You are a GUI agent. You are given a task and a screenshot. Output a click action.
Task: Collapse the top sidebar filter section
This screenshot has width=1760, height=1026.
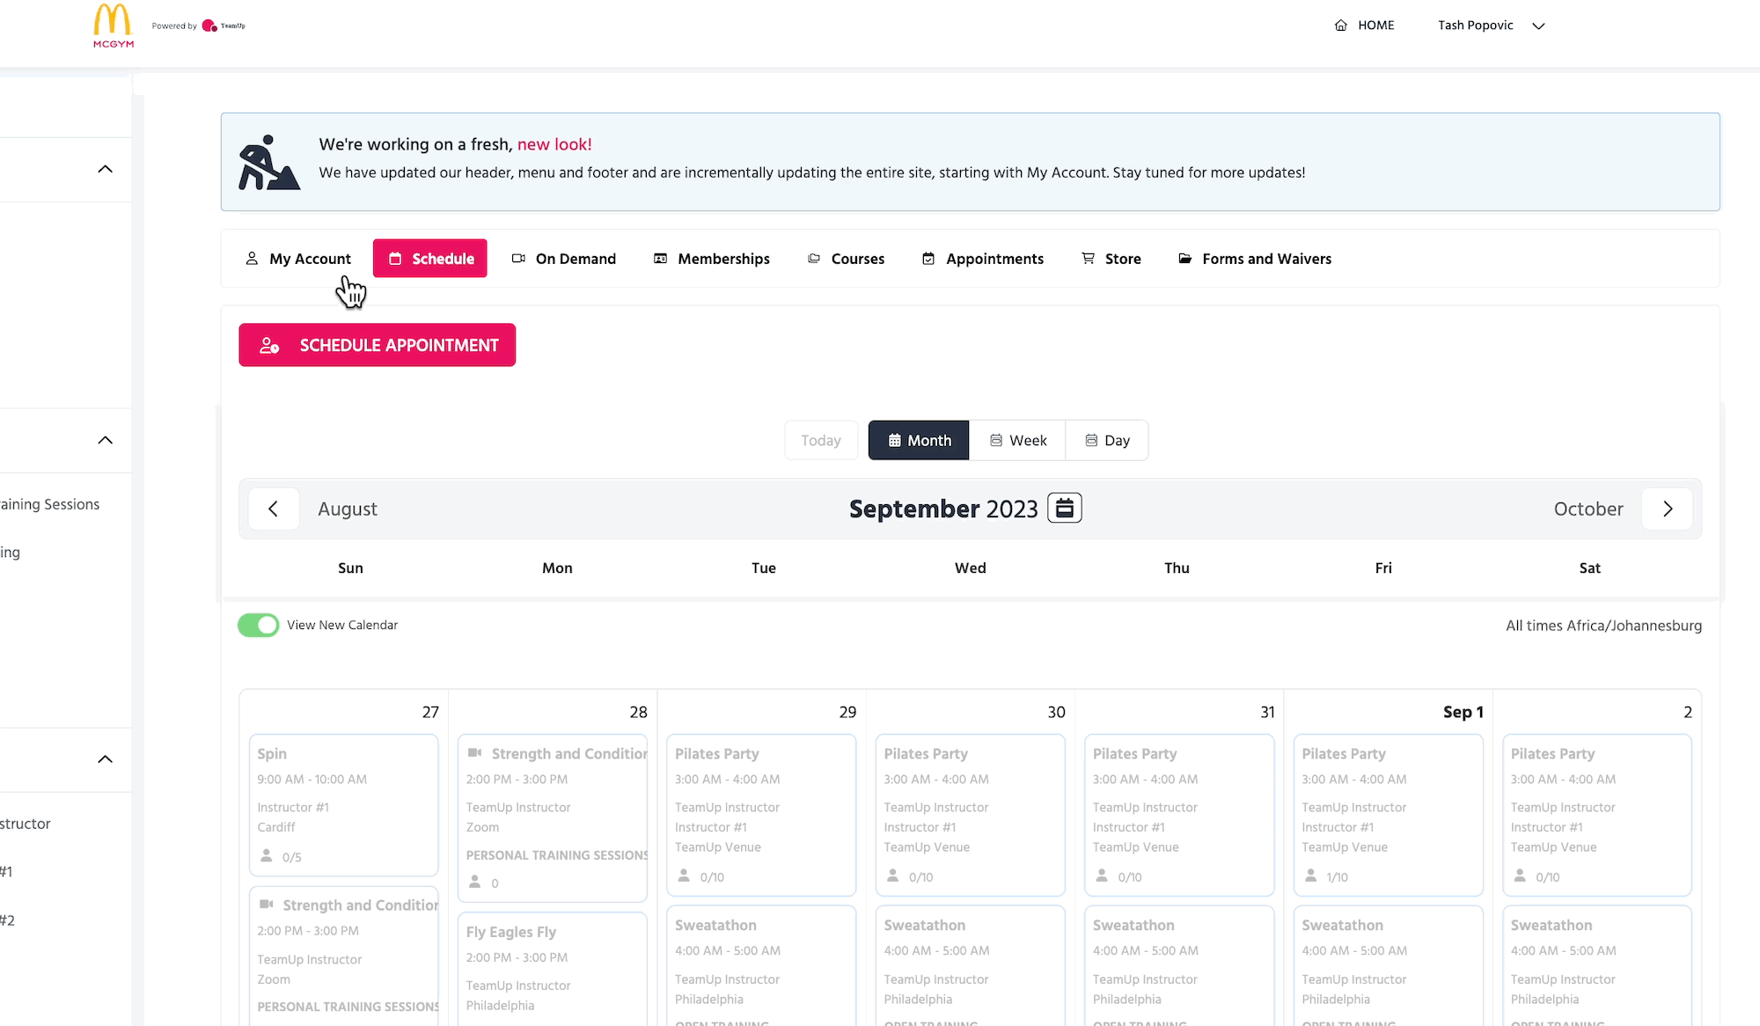[x=105, y=169]
